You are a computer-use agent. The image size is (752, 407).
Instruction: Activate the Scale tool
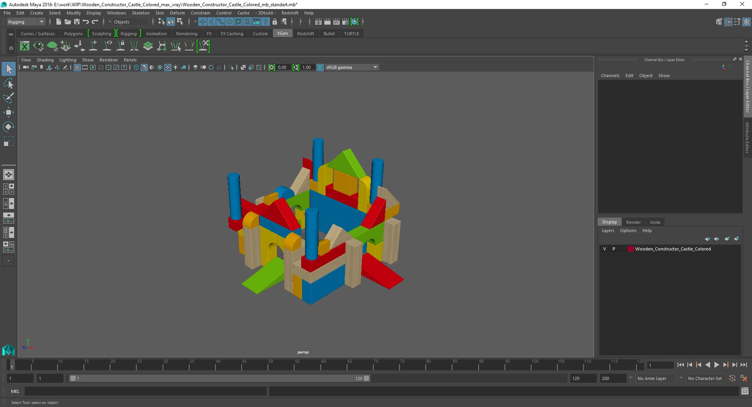(x=9, y=141)
